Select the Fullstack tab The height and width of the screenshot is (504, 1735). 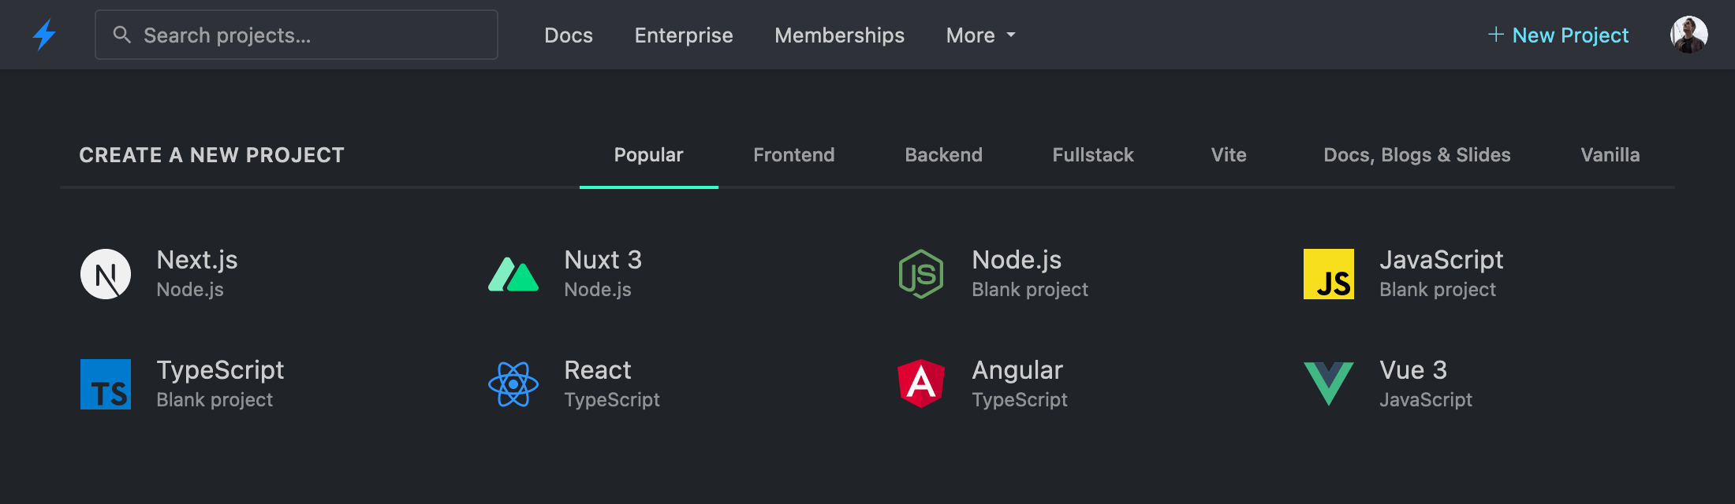tap(1093, 155)
